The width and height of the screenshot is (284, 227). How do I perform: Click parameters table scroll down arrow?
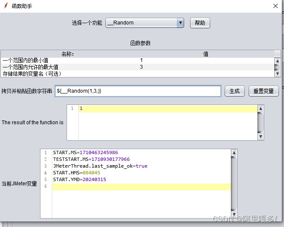[278, 74]
